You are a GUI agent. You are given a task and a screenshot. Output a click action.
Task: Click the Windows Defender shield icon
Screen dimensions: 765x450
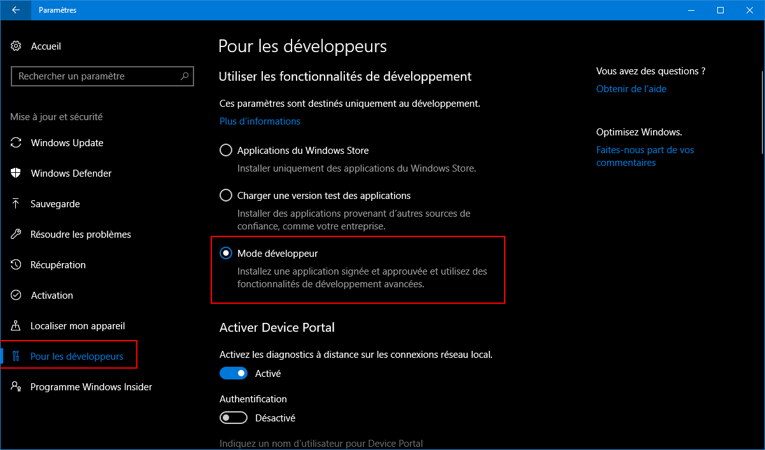click(x=17, y=174)
